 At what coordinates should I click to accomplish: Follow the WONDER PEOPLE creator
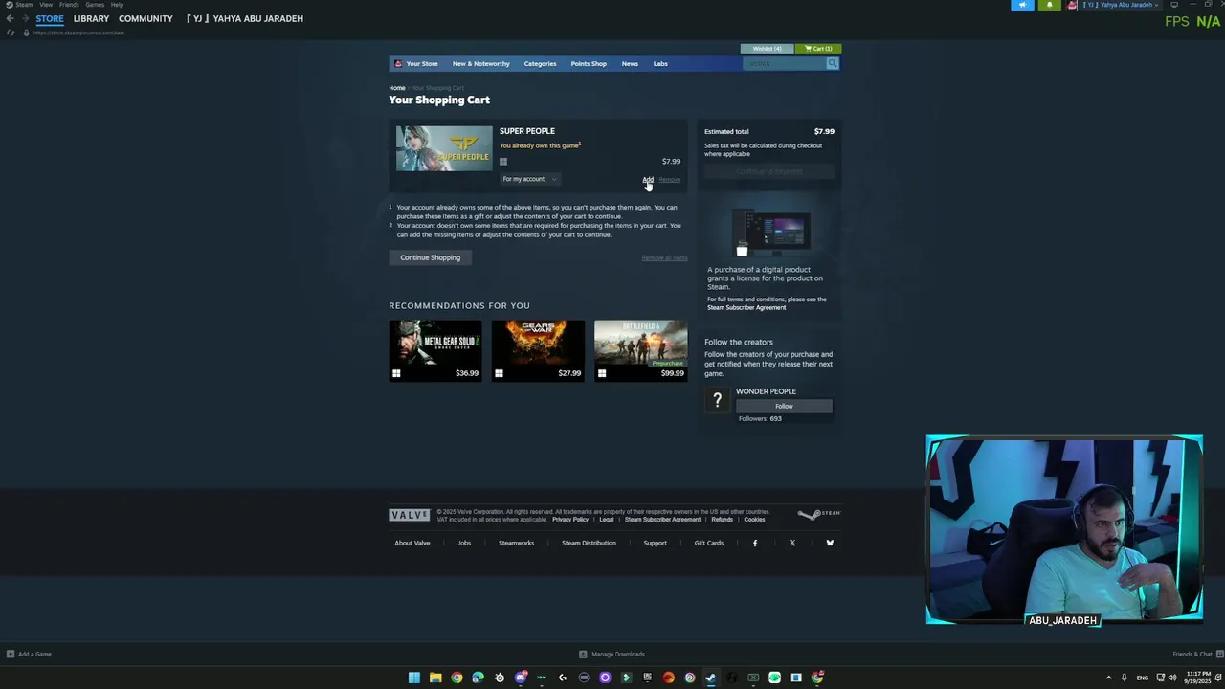(784, 406)
